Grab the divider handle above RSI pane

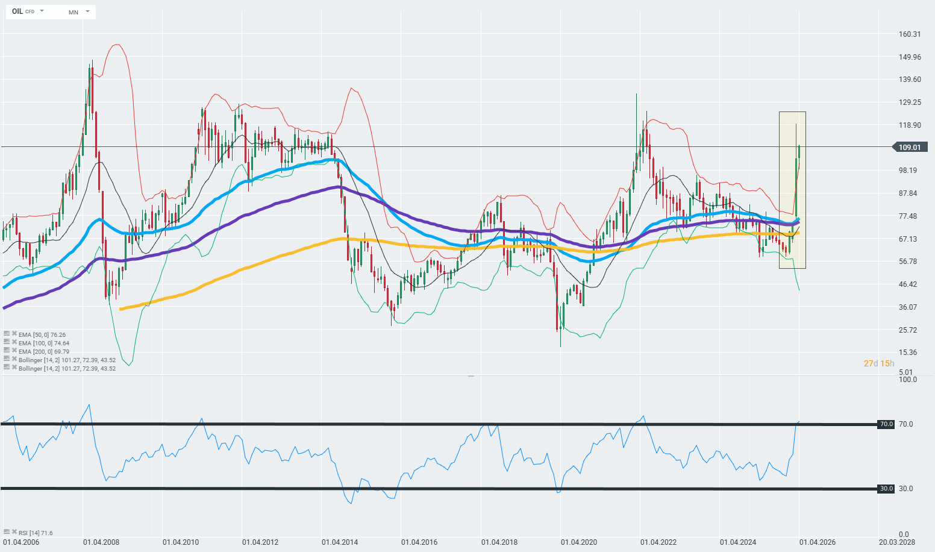[471, 375]
